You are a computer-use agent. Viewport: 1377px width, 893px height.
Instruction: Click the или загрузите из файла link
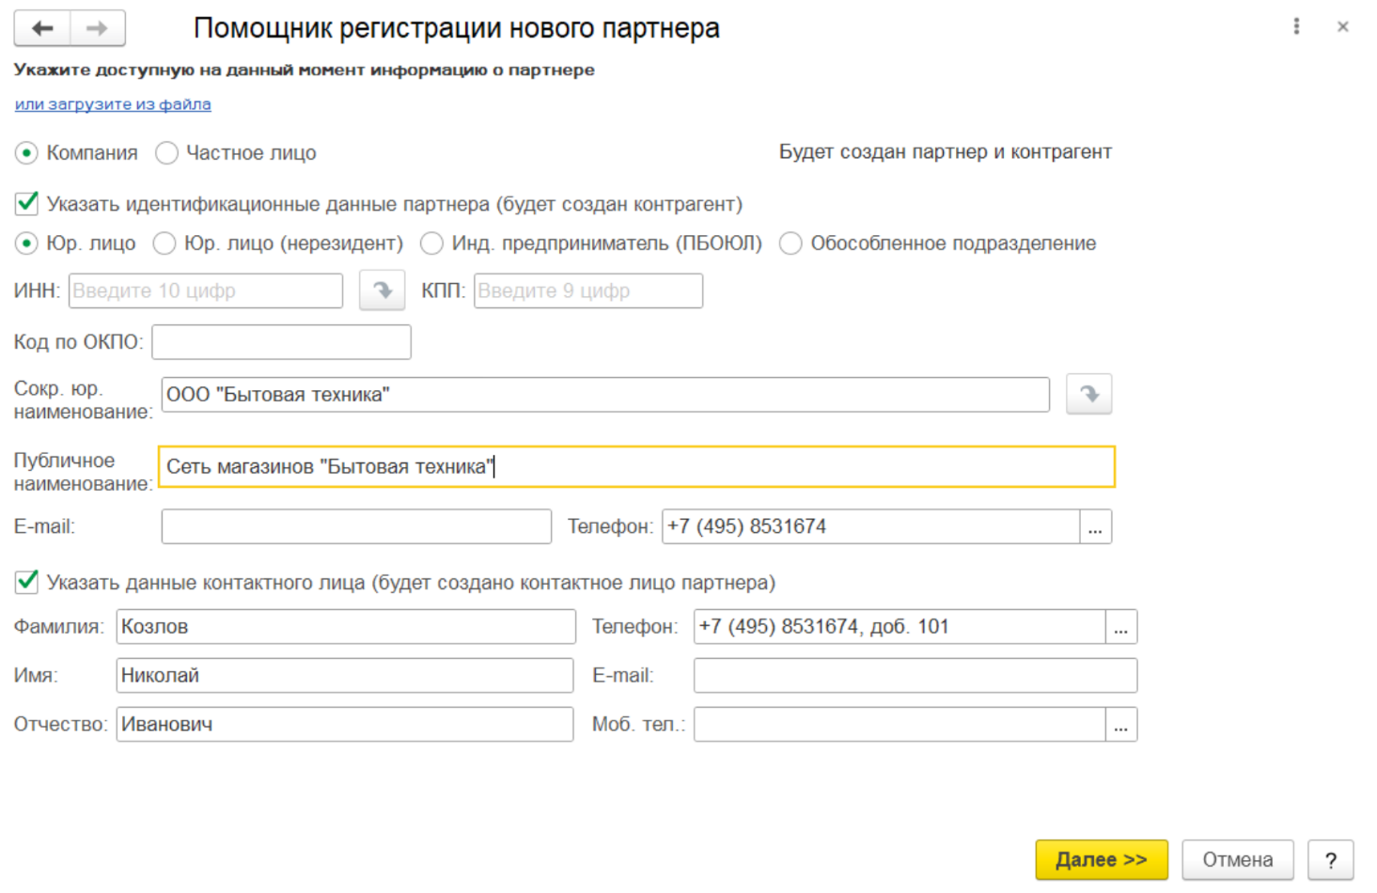click(113, 104)
